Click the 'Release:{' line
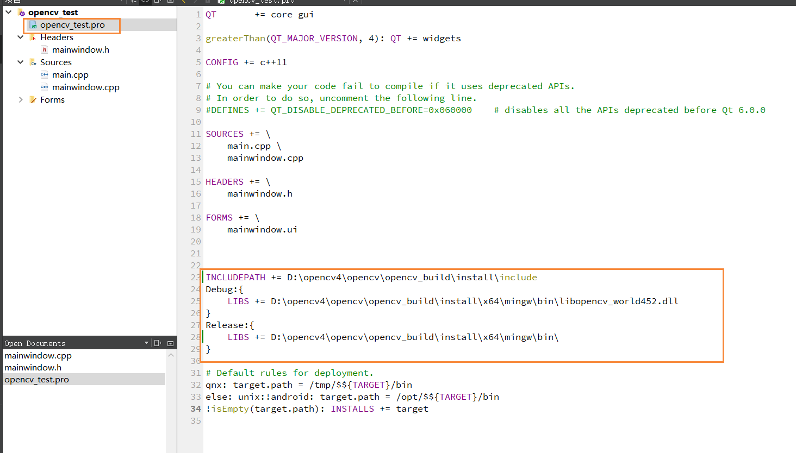This screenshot has width=796, height=453. (x=230, y=325)
